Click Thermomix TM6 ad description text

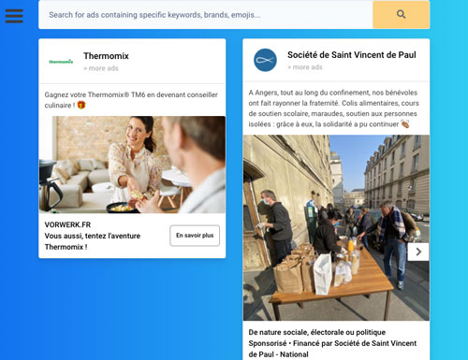[131, 100]
